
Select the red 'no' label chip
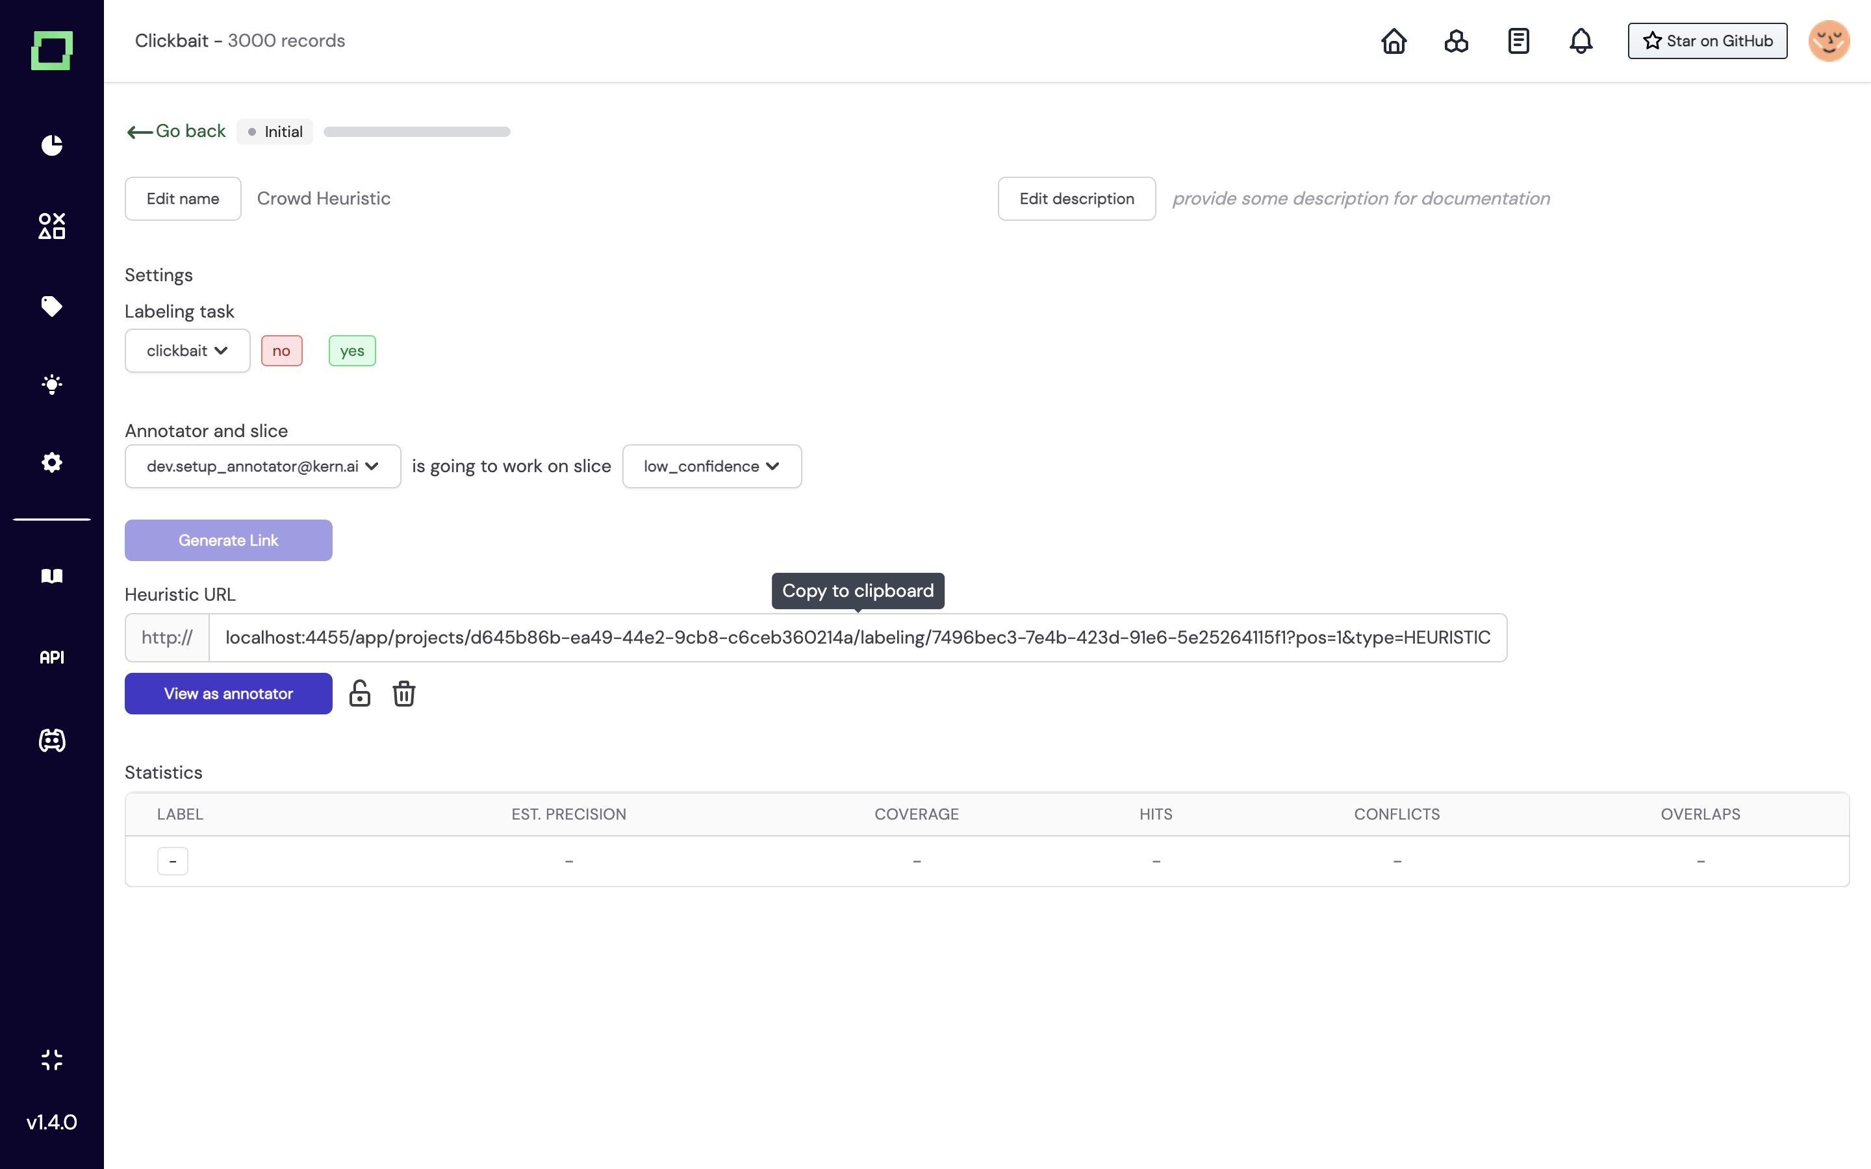(281, 351)
